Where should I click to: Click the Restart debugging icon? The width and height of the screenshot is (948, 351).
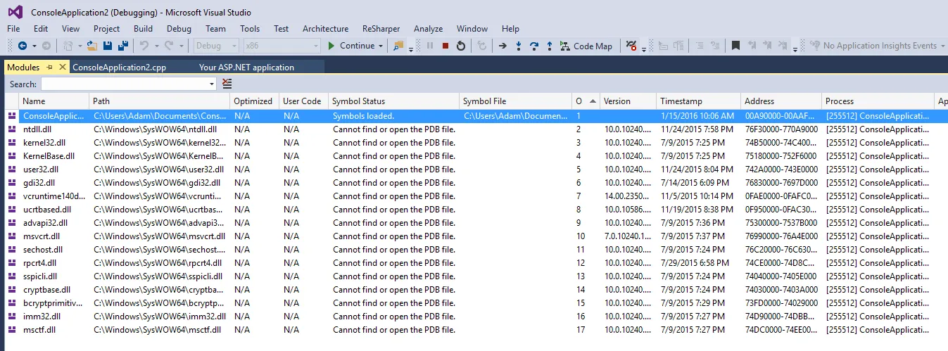point(461,46)
